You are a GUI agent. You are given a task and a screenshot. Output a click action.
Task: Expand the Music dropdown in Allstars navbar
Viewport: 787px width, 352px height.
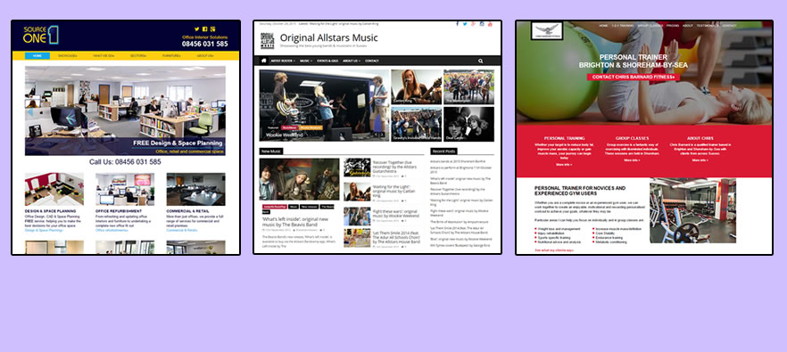[306, 61]
